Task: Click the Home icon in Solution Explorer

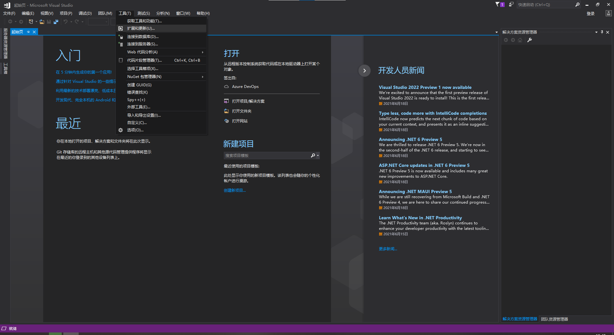Action: [520, 40]
